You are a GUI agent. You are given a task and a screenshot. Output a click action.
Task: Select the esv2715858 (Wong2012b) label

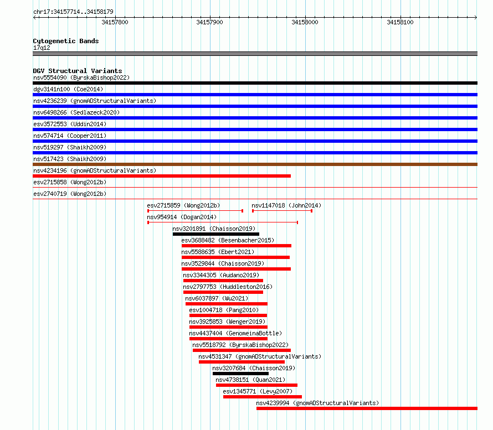(x=70, y=182)
